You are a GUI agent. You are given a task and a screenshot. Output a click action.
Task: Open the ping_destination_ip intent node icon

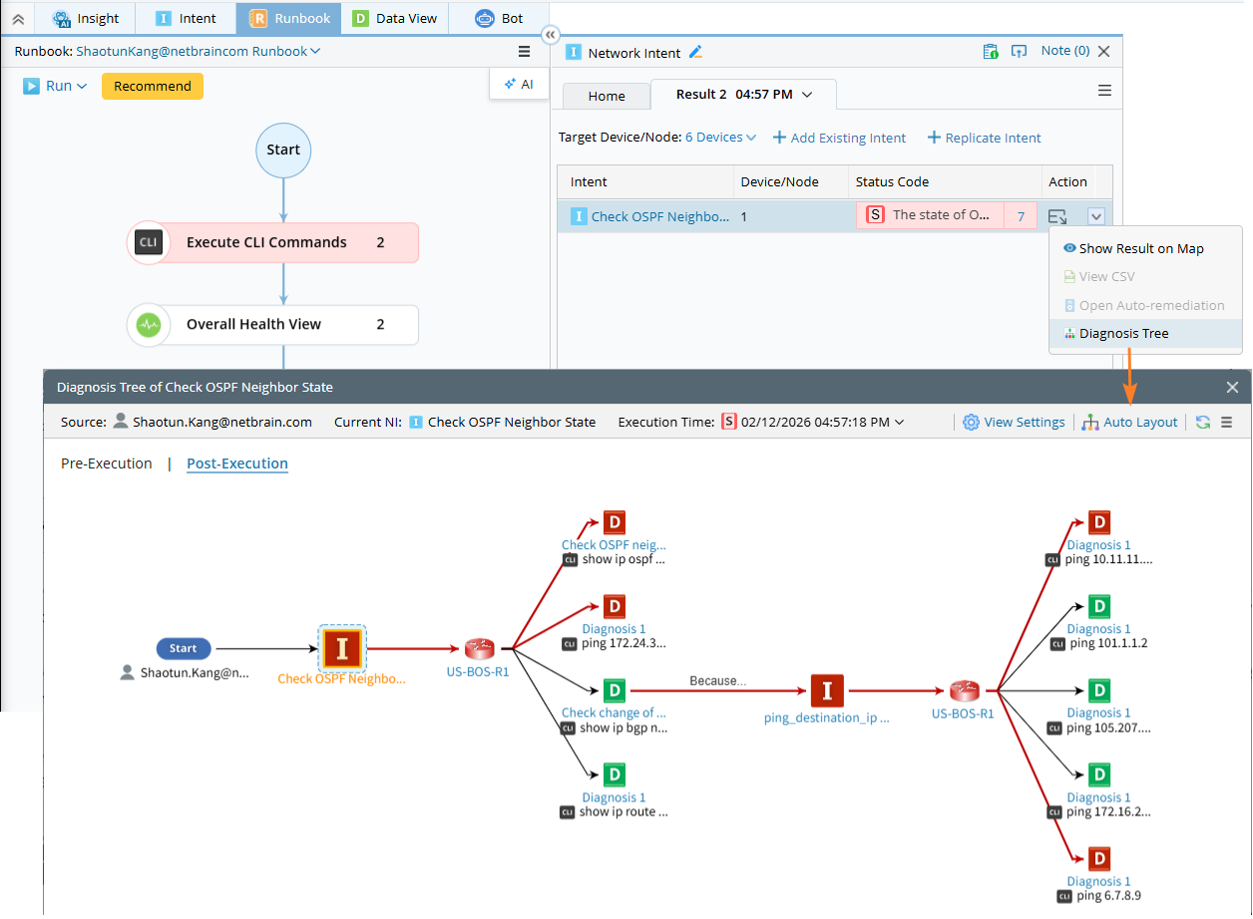click(x=827, y=690)
